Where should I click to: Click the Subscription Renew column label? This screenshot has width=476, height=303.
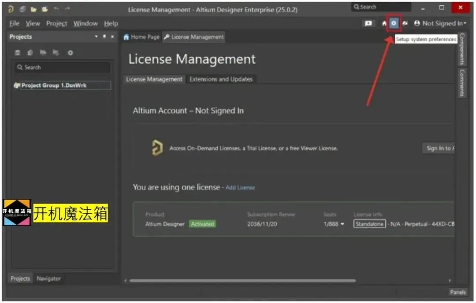click(271, 214)
